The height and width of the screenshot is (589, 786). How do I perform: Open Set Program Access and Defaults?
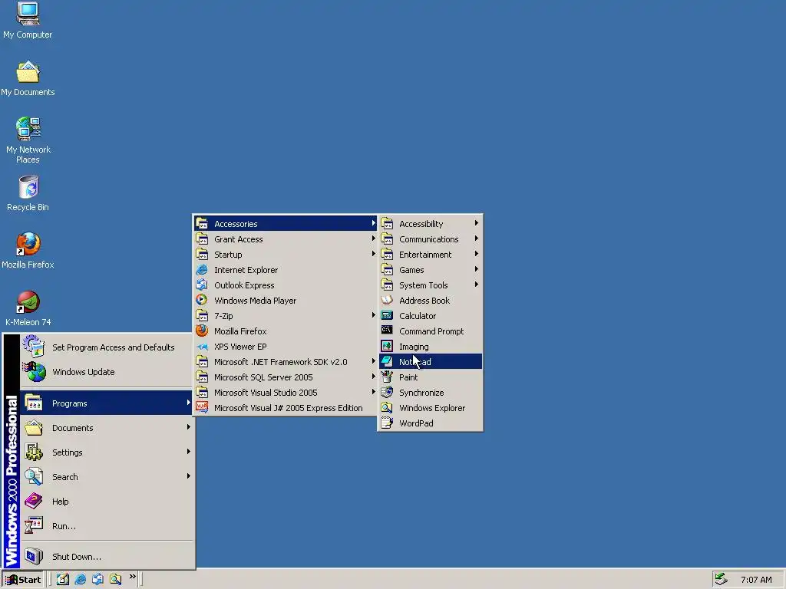pyautogui.click(x=107, y=347)
